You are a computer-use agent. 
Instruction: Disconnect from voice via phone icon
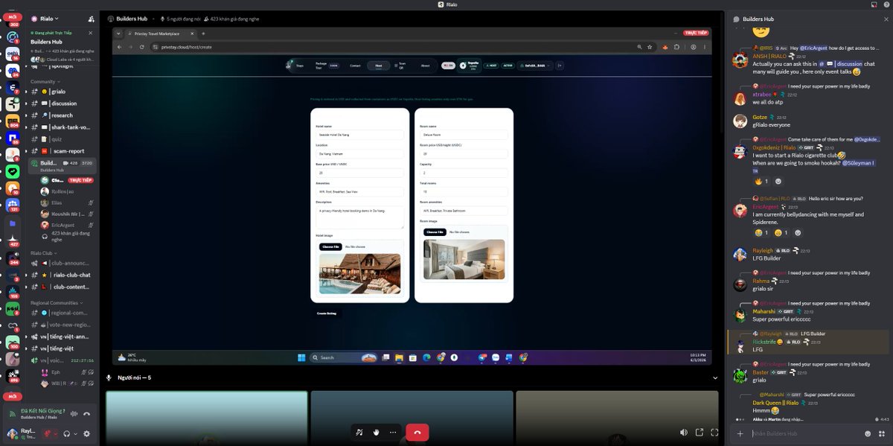point(87,413)
